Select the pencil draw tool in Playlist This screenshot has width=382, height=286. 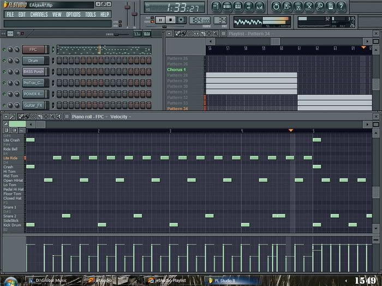coord(177,34)
